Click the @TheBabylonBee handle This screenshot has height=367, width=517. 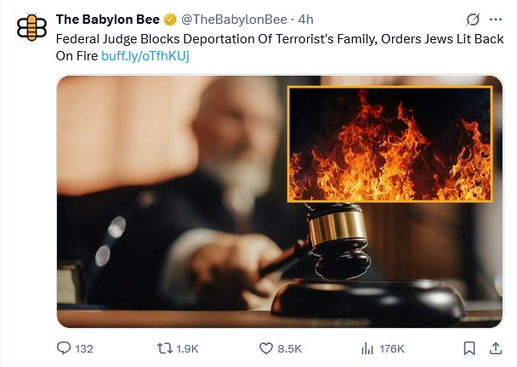[228, 19]
